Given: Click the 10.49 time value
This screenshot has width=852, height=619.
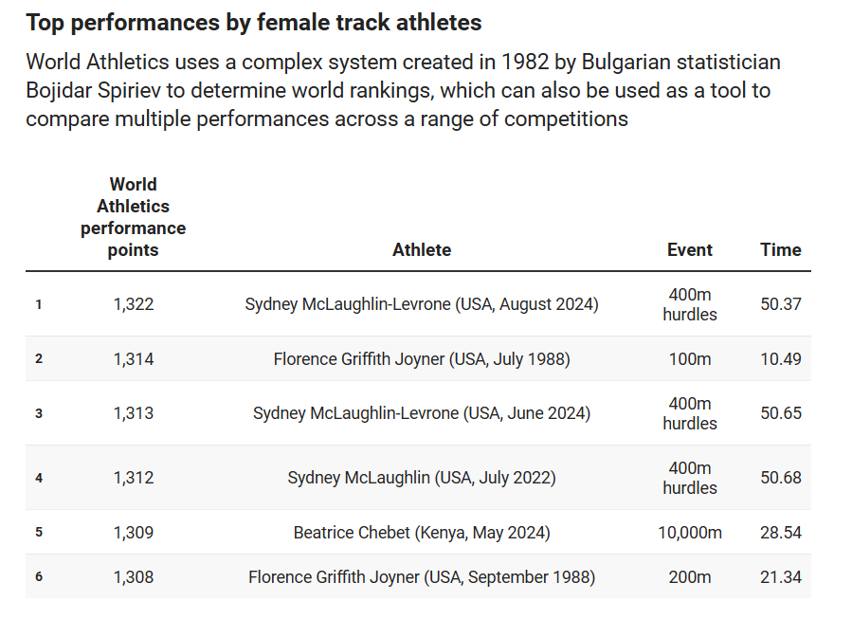Looking at the screenshot, I should pyautogui.click(x=780, y=359).
